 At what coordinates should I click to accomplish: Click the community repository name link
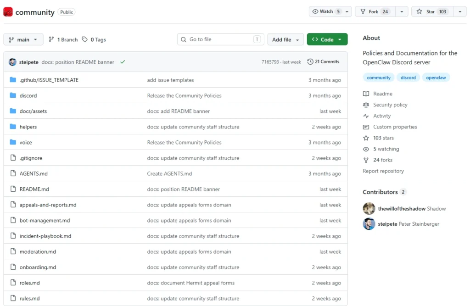(35, 12)
